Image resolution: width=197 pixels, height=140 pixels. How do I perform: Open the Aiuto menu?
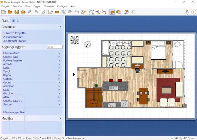coord(73,6)
